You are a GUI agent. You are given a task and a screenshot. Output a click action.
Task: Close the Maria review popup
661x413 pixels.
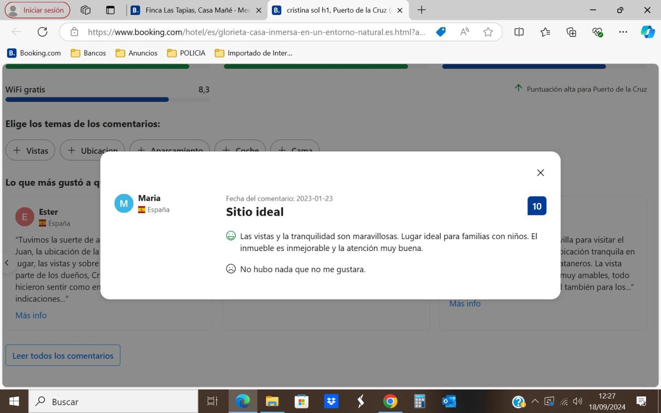click(540, 173)
